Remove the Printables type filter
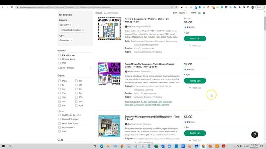Viewport: 266px width, 149px height. [x=71, y=41]
